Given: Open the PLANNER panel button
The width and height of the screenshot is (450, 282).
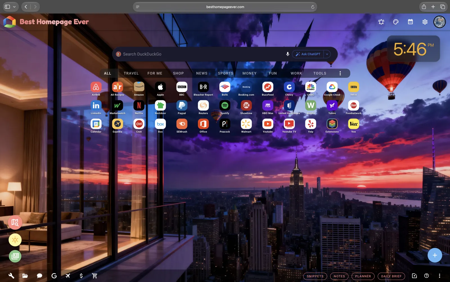Looking at the screenshot, I should coord(363,276).
